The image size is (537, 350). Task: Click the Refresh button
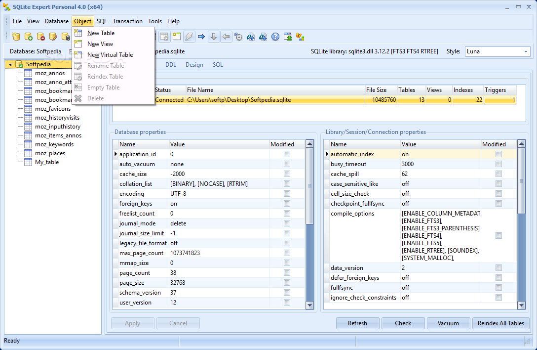[357, 323]
